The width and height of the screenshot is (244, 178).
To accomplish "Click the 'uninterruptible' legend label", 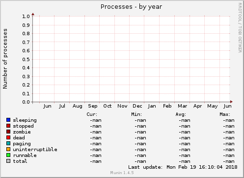I will pyautogui.click(x=35, y=150).
